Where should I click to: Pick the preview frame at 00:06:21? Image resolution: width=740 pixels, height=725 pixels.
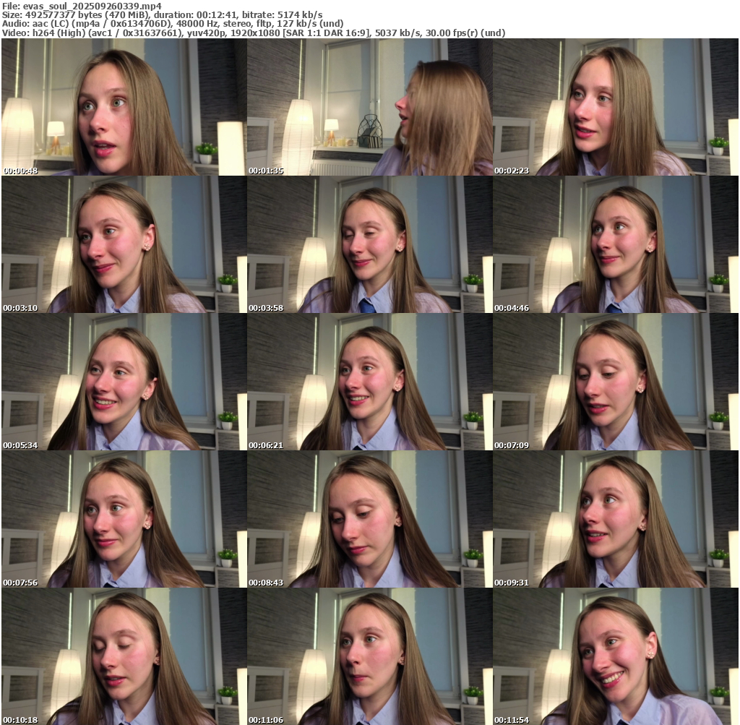point(370,382)
